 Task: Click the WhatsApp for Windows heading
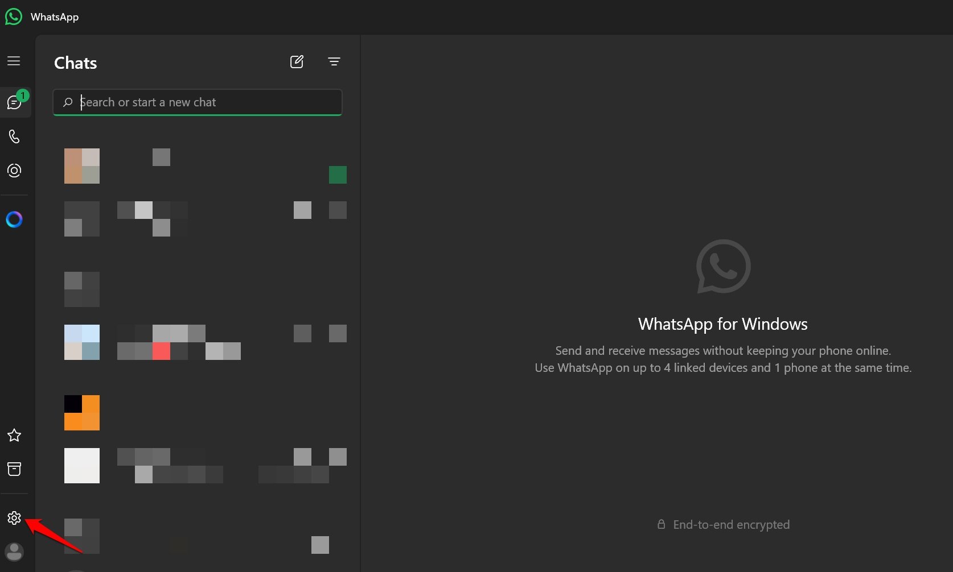click(x=723, y=324)
